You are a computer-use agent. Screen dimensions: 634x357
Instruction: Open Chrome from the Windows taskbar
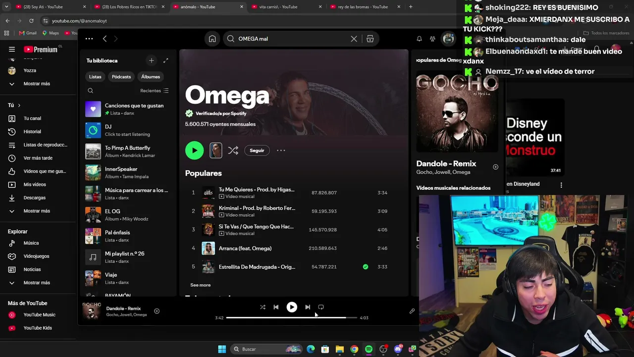pos(354,349)
